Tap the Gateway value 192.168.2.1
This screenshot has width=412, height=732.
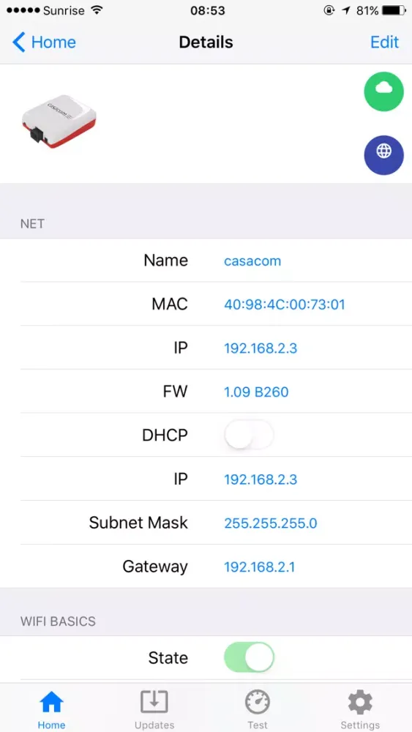(260, 567)
